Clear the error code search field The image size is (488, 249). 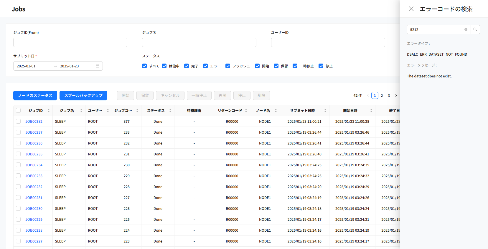point(466,29)
